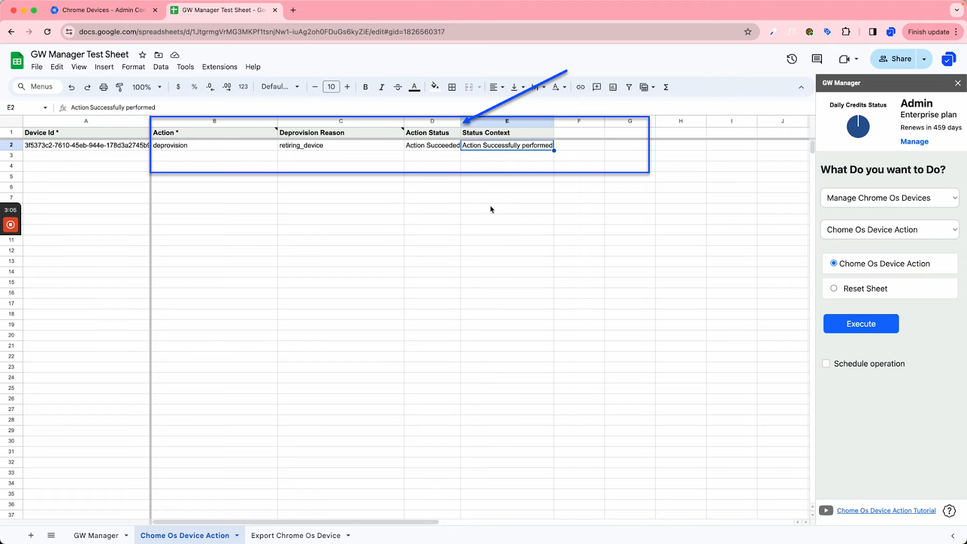
Task: Click the meeting camera icon
Action: click(x=844, y=59)
